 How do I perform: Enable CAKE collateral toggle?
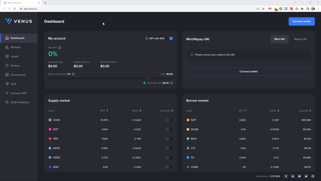point(169,120)
